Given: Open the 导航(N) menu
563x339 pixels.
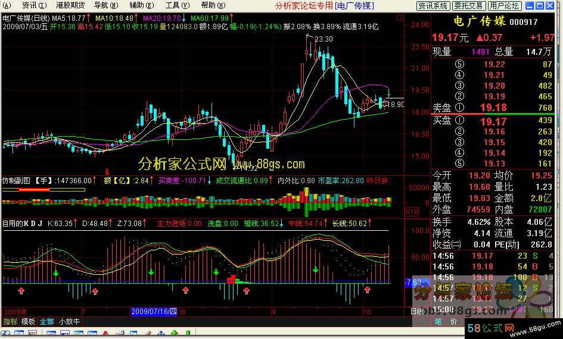Looking at the screenshot, I should tap(106, 5).
